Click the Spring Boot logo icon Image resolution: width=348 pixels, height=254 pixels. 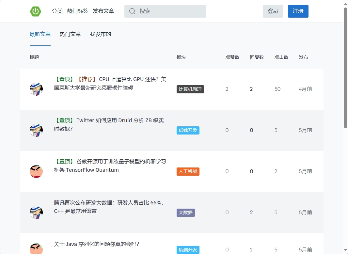(36, 11)
